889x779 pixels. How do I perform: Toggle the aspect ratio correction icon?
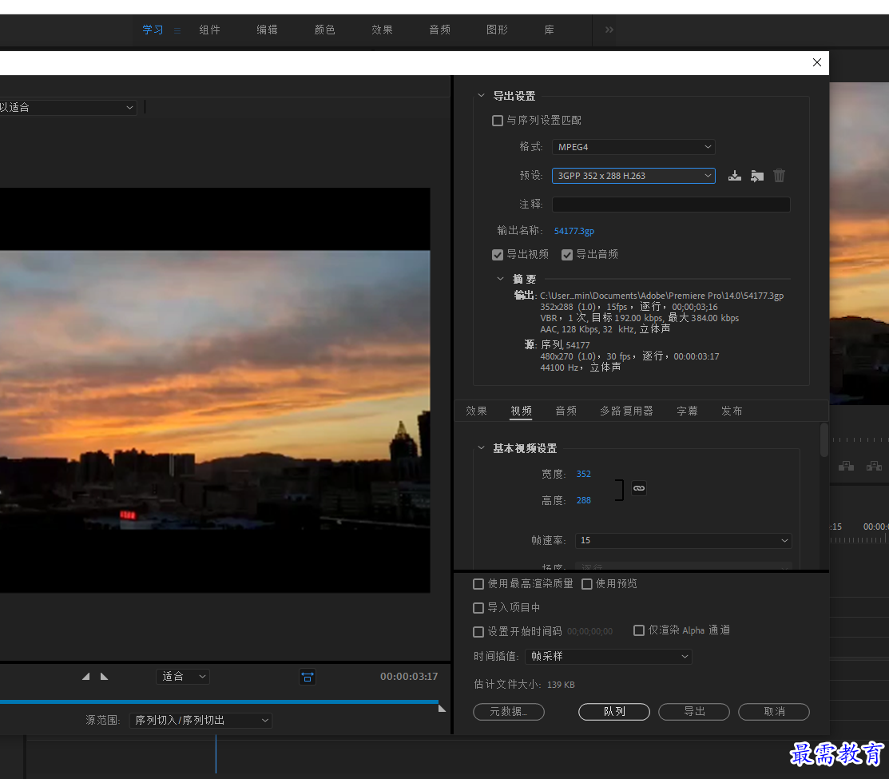308,677
